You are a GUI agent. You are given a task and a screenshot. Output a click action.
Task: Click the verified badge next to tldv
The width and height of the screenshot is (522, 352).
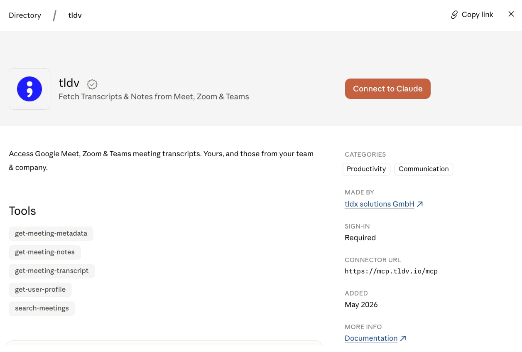point(92,84)
